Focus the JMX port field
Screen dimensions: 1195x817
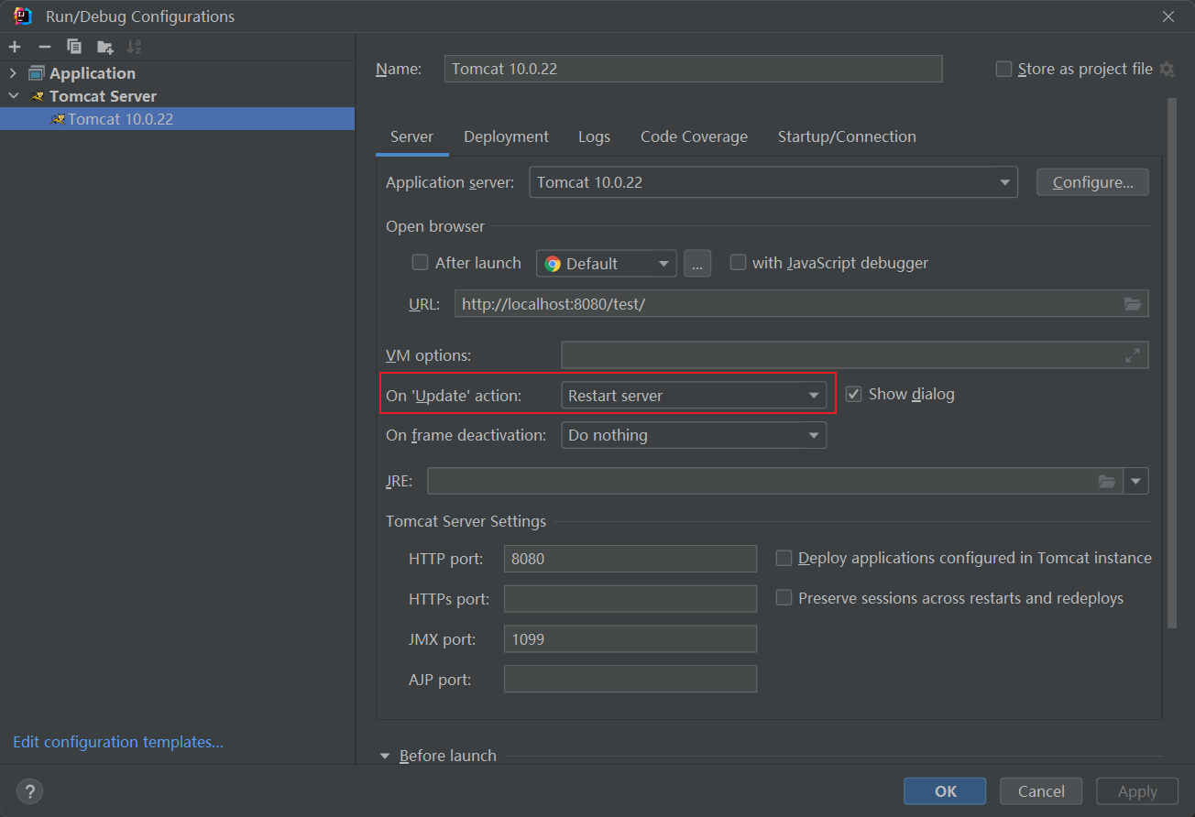630,639
